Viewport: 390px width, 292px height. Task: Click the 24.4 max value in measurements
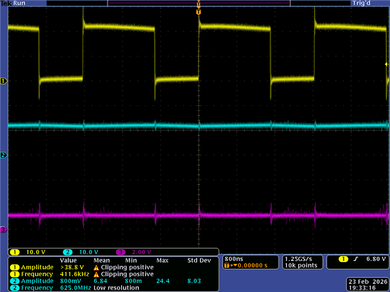[163, 281]
